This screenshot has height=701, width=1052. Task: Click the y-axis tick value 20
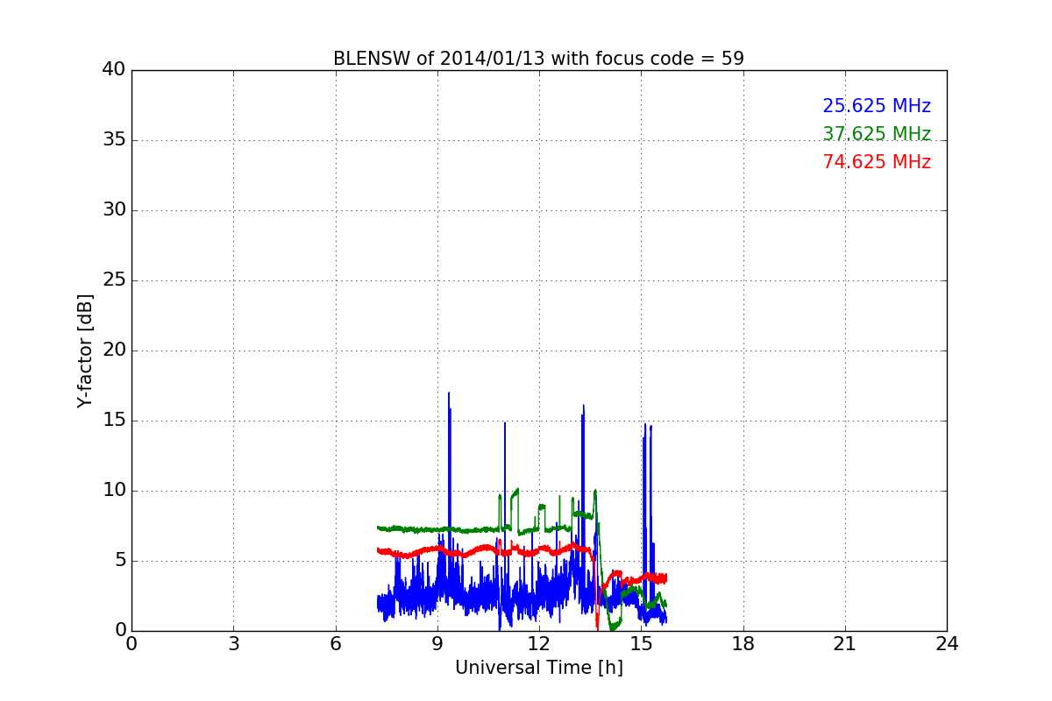coord(113,350)
